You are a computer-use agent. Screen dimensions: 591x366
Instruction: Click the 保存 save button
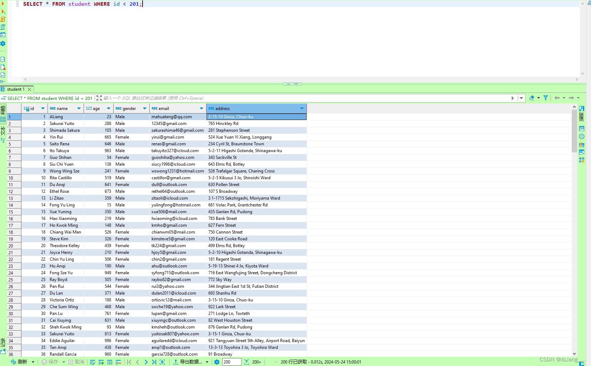click(x=50, y=362)
